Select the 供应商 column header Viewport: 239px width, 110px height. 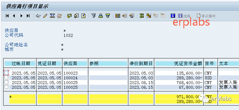[x=75, y=63]
